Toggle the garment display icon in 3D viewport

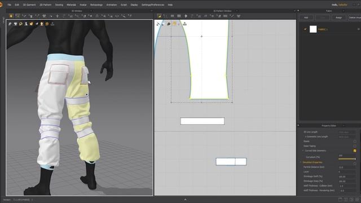[10, 24]
